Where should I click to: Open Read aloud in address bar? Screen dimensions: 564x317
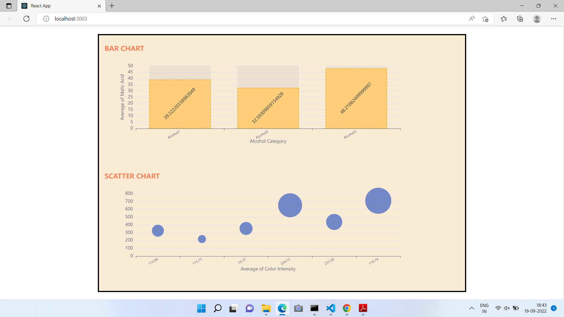pos(472,19)
